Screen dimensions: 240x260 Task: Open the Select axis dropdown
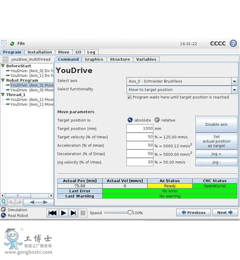[x=234, y=81]
